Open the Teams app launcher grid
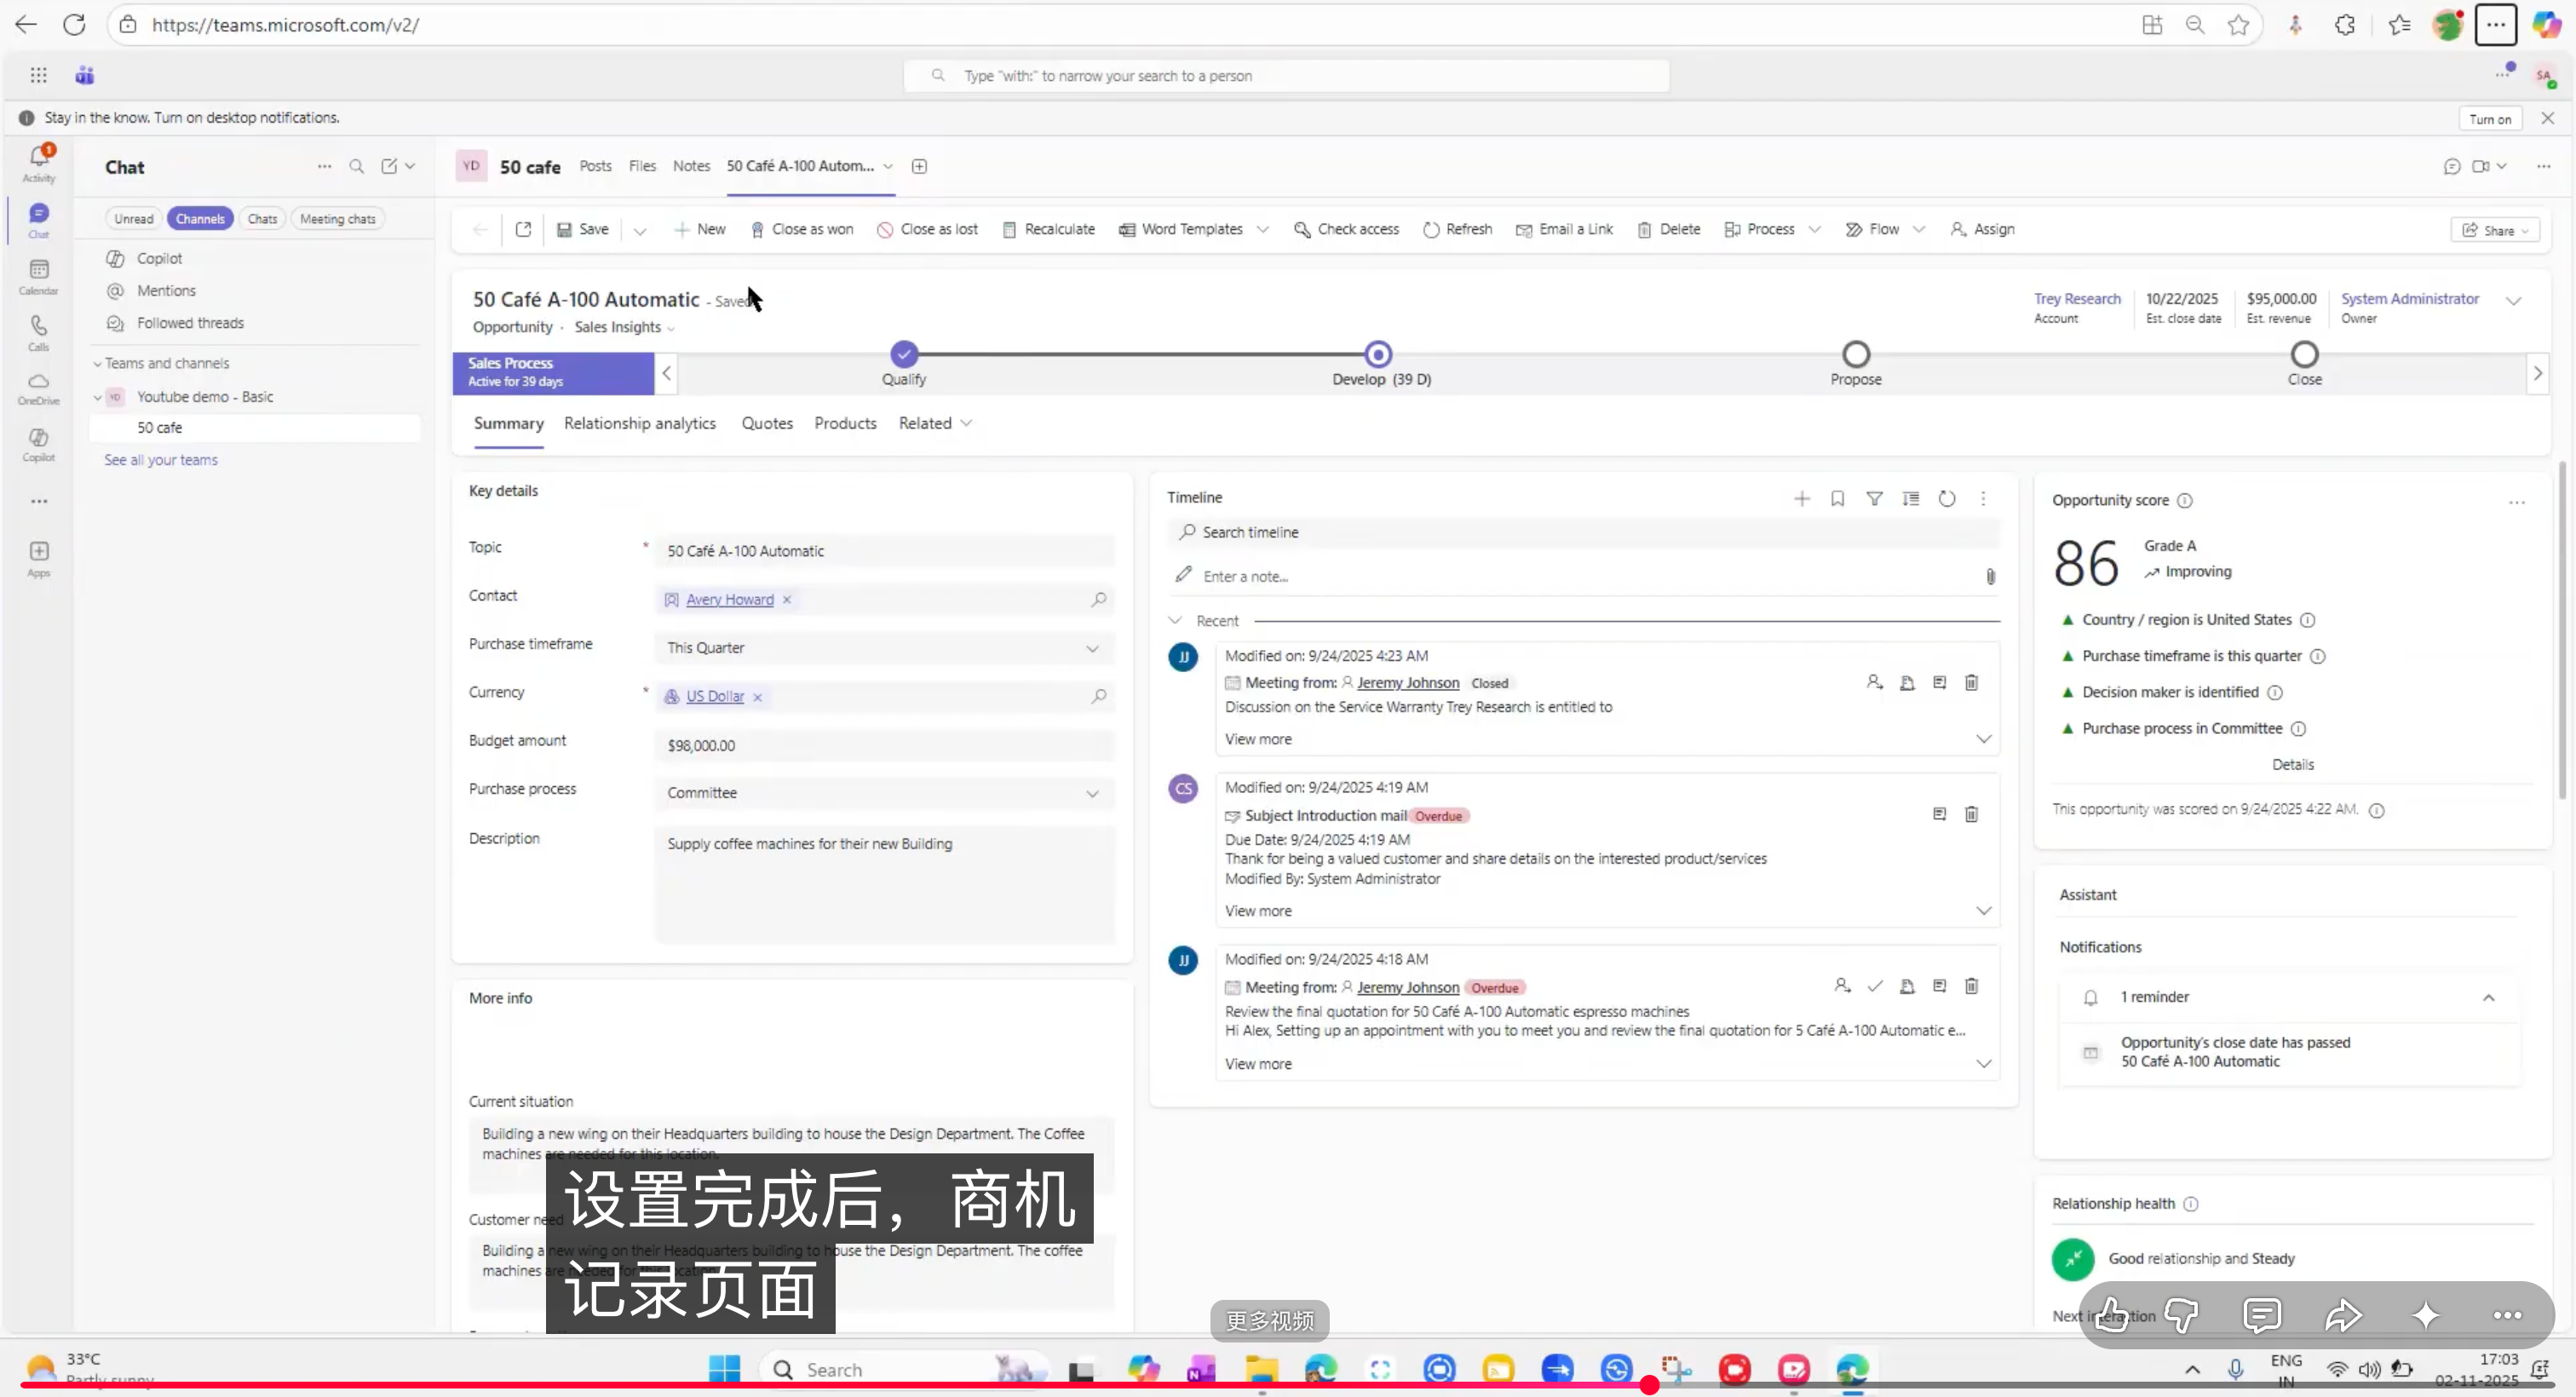Viewport: 2576px width, 1397px height. (38, 75)
